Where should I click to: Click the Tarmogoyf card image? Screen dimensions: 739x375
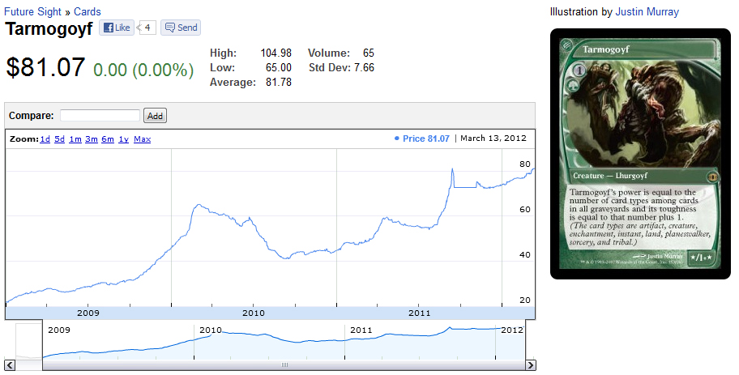[x=640, y=154]
